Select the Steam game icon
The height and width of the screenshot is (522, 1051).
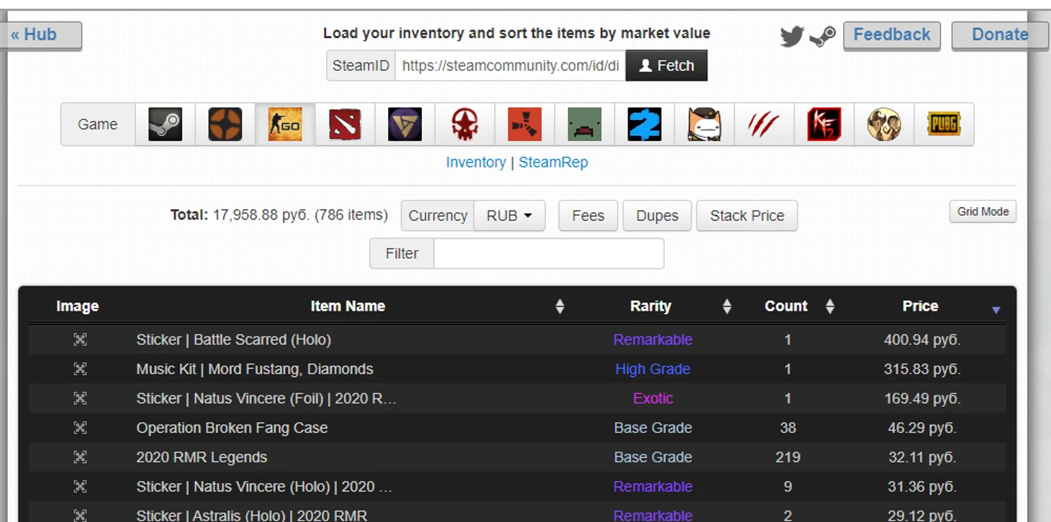pyautogui.click(x=165, y=124)
